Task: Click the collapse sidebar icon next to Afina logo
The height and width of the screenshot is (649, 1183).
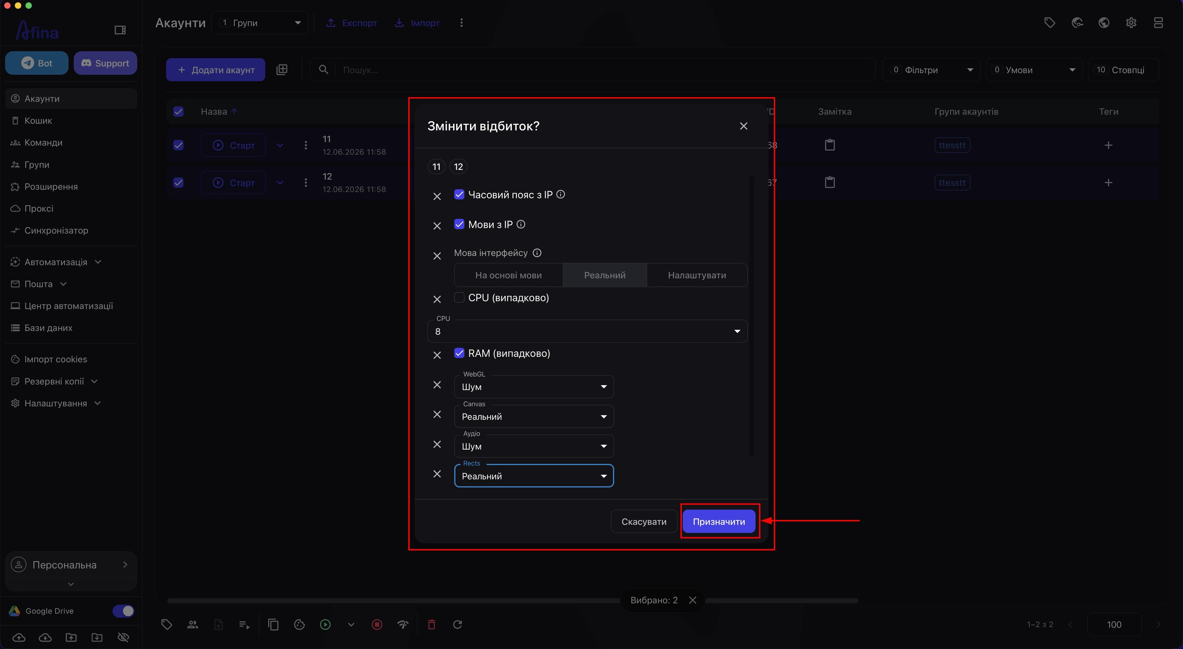Action: (x=120, y=30)
